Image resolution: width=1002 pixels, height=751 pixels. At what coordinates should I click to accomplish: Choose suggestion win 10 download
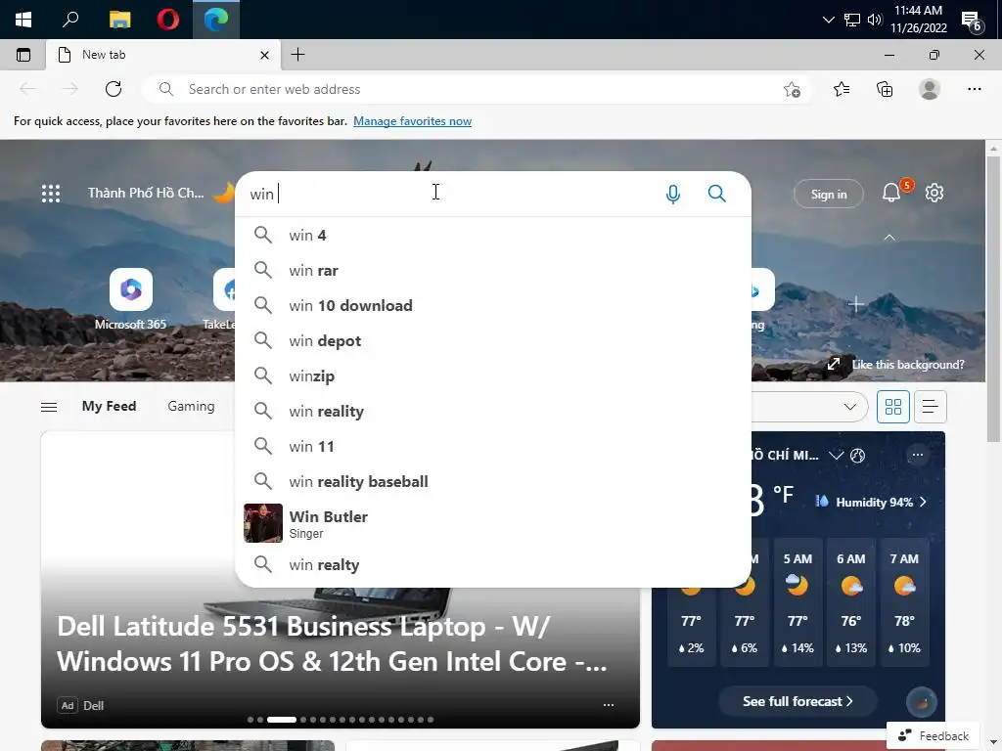(x=493, y=305)
